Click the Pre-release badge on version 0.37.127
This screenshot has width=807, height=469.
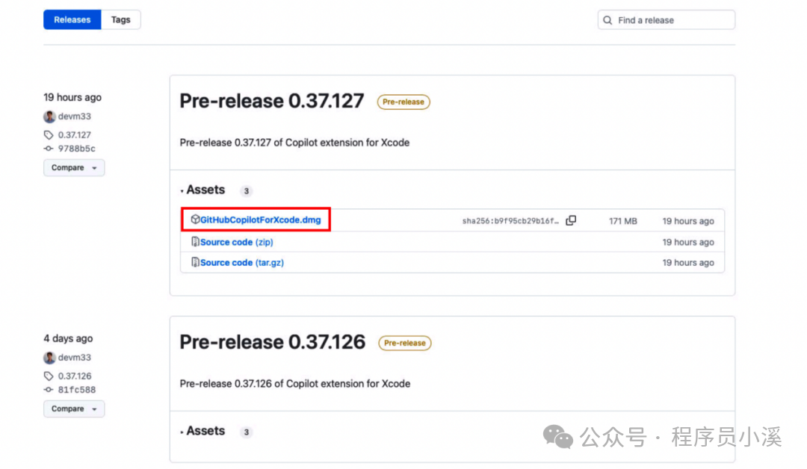click(403, 102)
